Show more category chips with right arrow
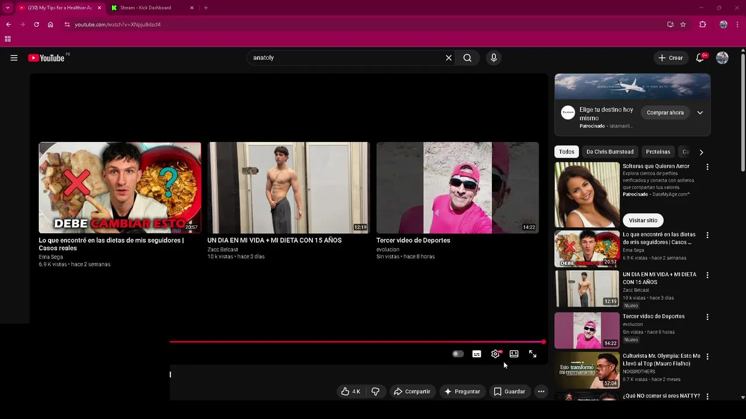This screenshot has height=419, width=746. 701,152
